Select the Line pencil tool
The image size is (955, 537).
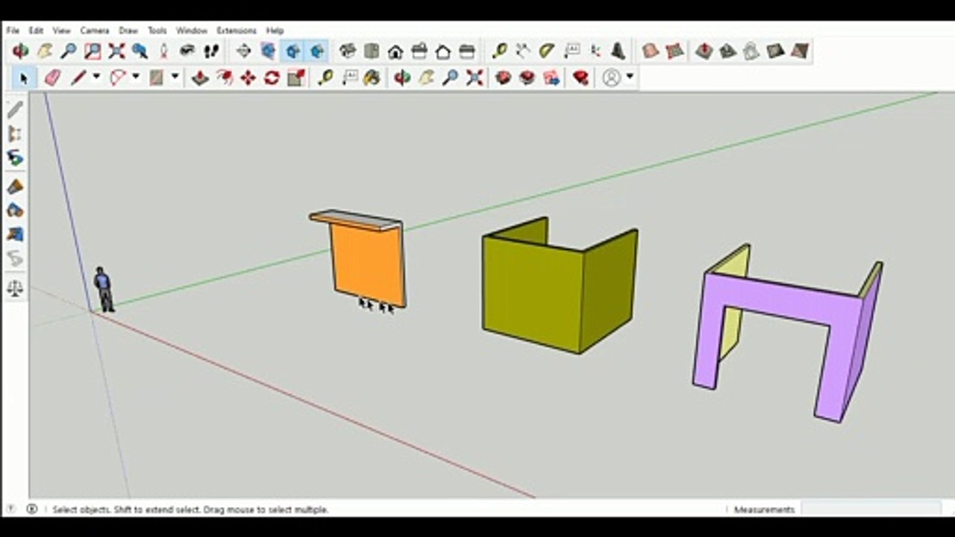point(78,78)
